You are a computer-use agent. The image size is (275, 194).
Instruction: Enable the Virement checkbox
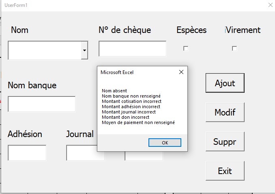(x=234, y=48)
